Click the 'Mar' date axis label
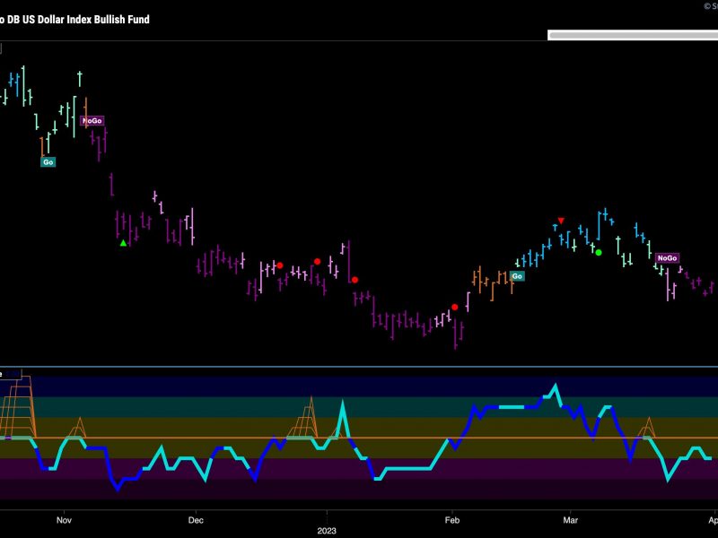This screenshot has width=718, height=538. pyautogui.click(x=571, y=520)
